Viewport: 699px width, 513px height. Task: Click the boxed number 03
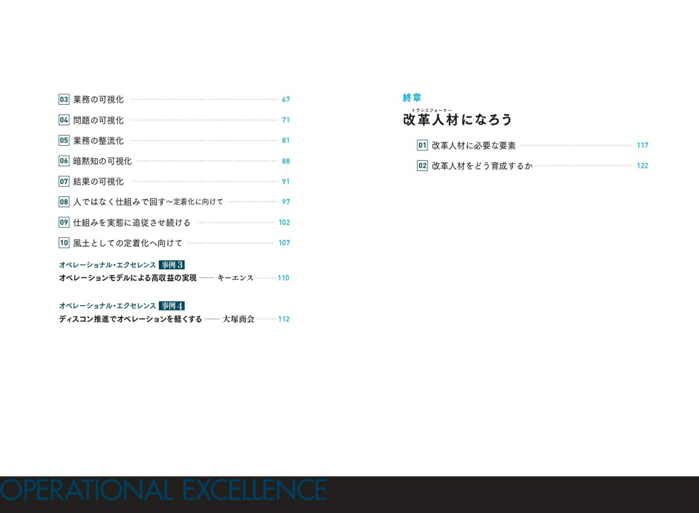click(64, 99)
